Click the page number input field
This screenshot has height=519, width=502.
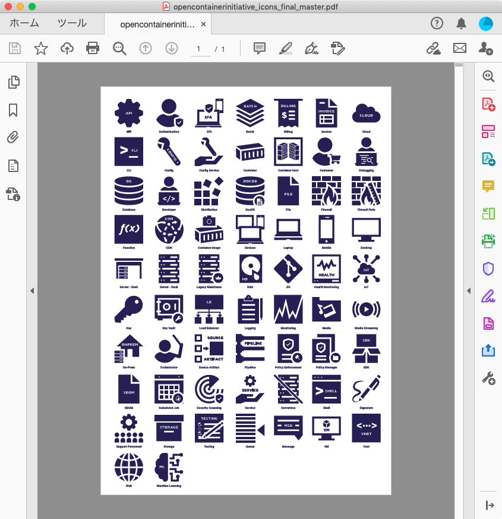(199, 49)
